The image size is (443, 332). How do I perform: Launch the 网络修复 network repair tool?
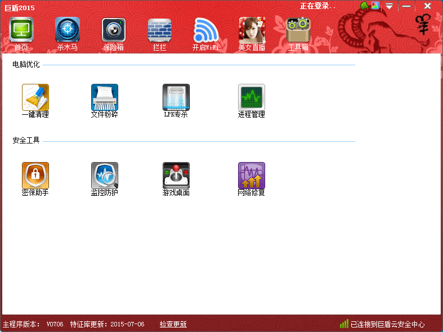tap(252, 176)
